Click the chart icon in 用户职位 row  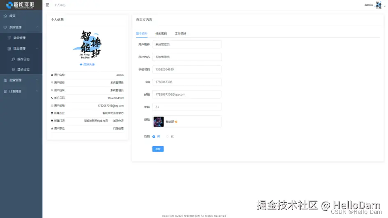coord(52,129)
